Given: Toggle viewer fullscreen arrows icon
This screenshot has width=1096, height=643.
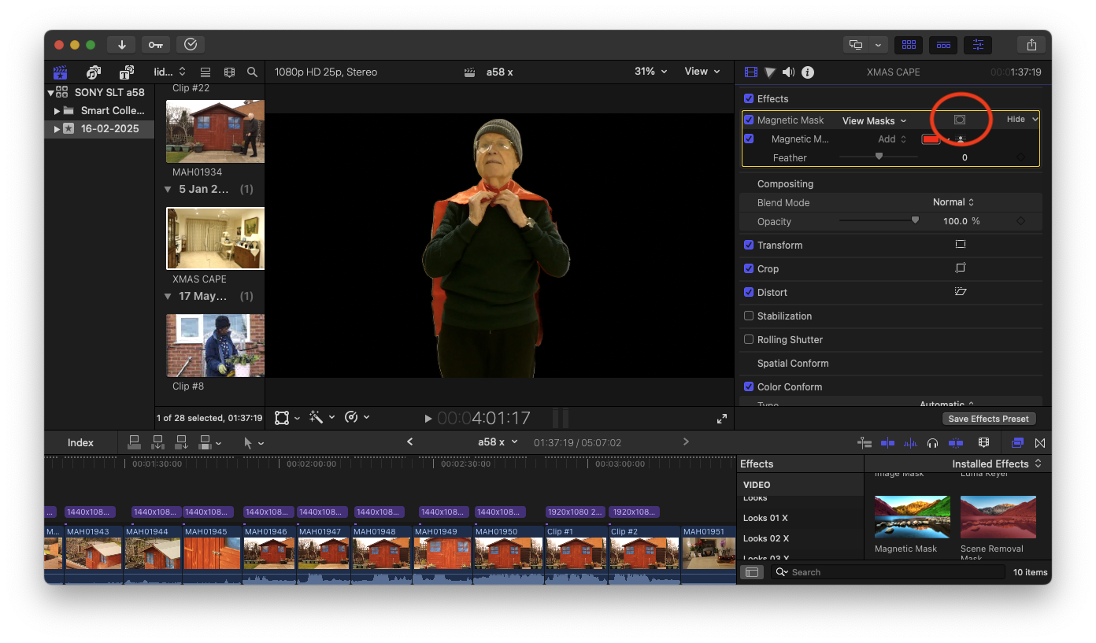Looking at the screenshot, I should click(721, 419).
